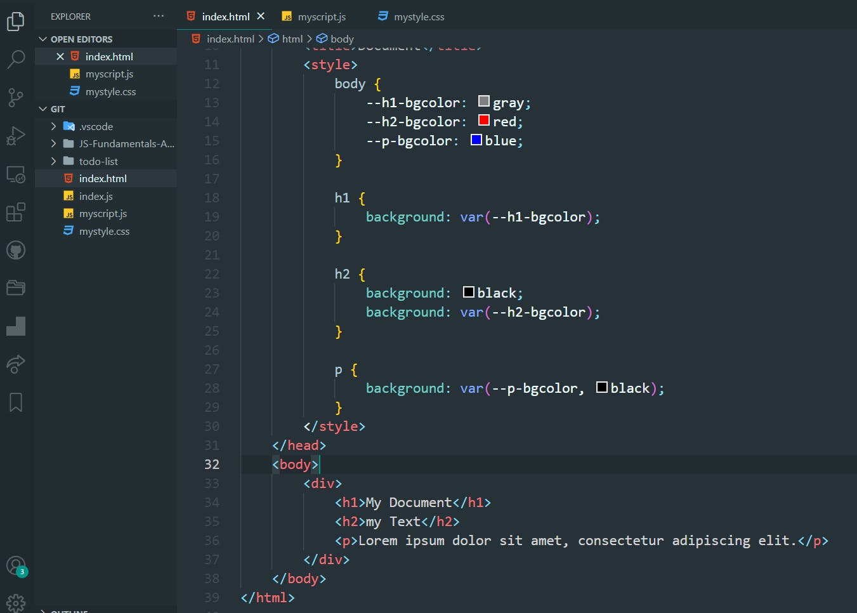Open Run and Debug view
Image resolution: width=857 pixels, height=613 pixels.
[x=15, y=136]
